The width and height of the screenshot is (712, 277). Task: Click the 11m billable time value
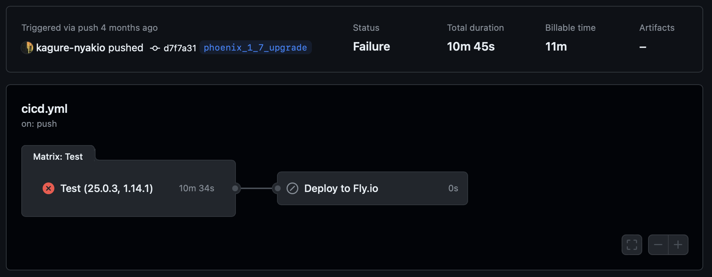point(556,47)
